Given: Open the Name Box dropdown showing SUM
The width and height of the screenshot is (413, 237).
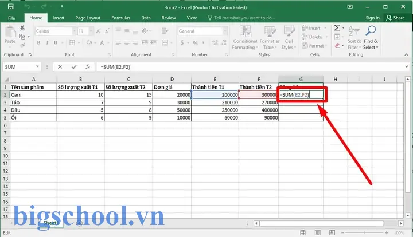Looking at the screenshot, I should click(37, 67).
